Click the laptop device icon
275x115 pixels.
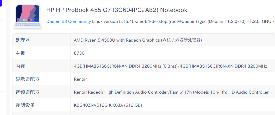pyautogui.click(x=28, y=16)
